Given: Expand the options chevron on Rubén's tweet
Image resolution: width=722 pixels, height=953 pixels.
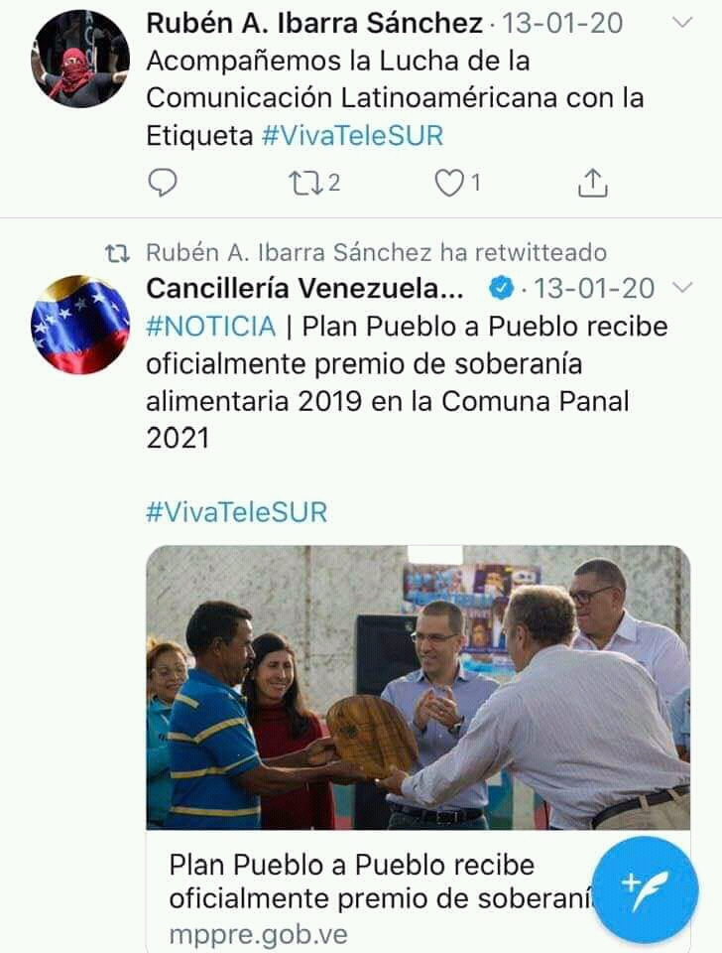Looking at the screenshot, I should click(683, 23).
